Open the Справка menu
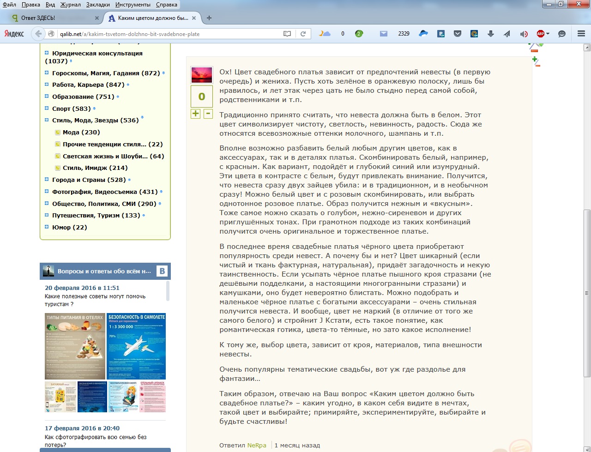Screen dimensions: 591x452 click(167, 5)
